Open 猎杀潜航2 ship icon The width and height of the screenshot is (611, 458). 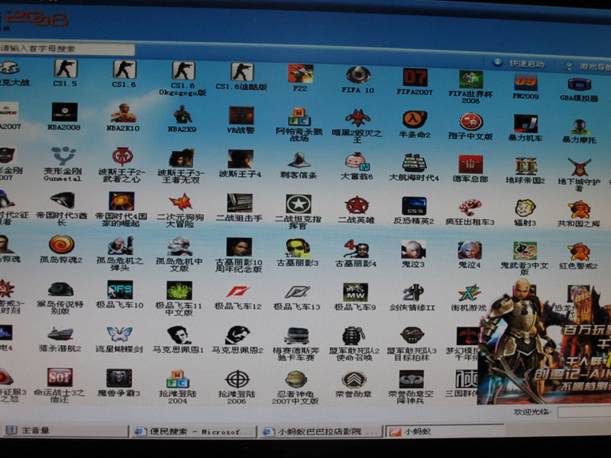pyautogui.click(x=60, y=334)
